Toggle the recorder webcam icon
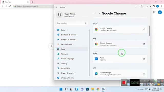The image size is (164, 92). pyautogui.click(x=148, y=84)
